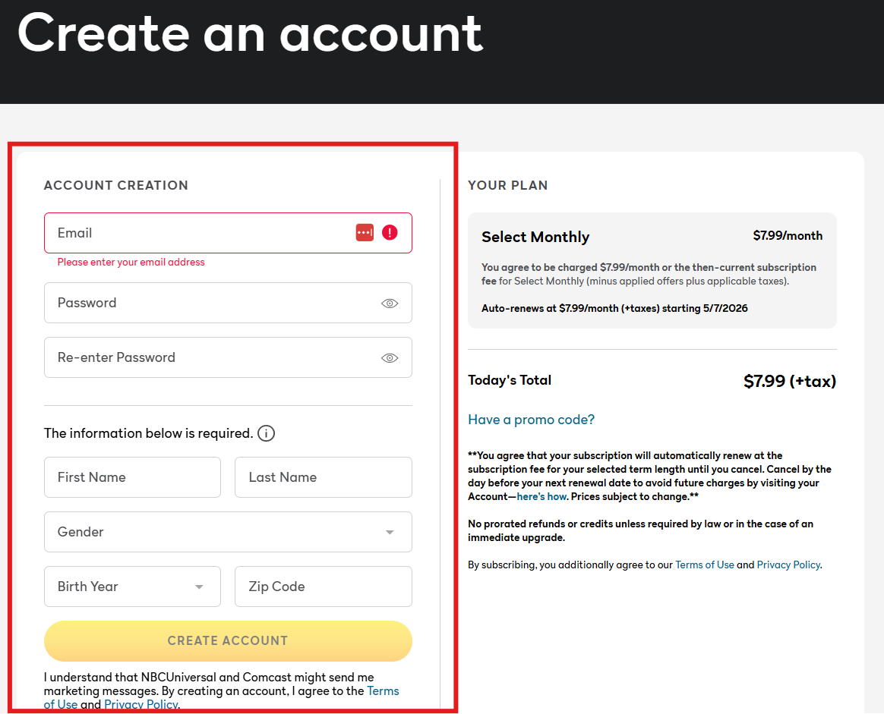Focus the Zip Code field
The image size is (884, 714).
coord(323,587)
